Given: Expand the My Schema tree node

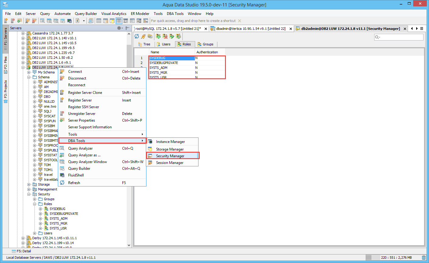Looking at the screenshot, I should (29, 72).
